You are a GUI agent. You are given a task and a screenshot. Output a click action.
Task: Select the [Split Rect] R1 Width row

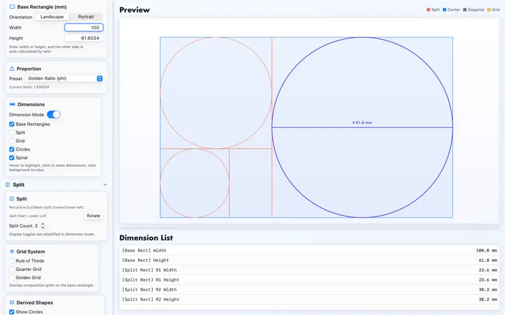click(x=309, y=270)
